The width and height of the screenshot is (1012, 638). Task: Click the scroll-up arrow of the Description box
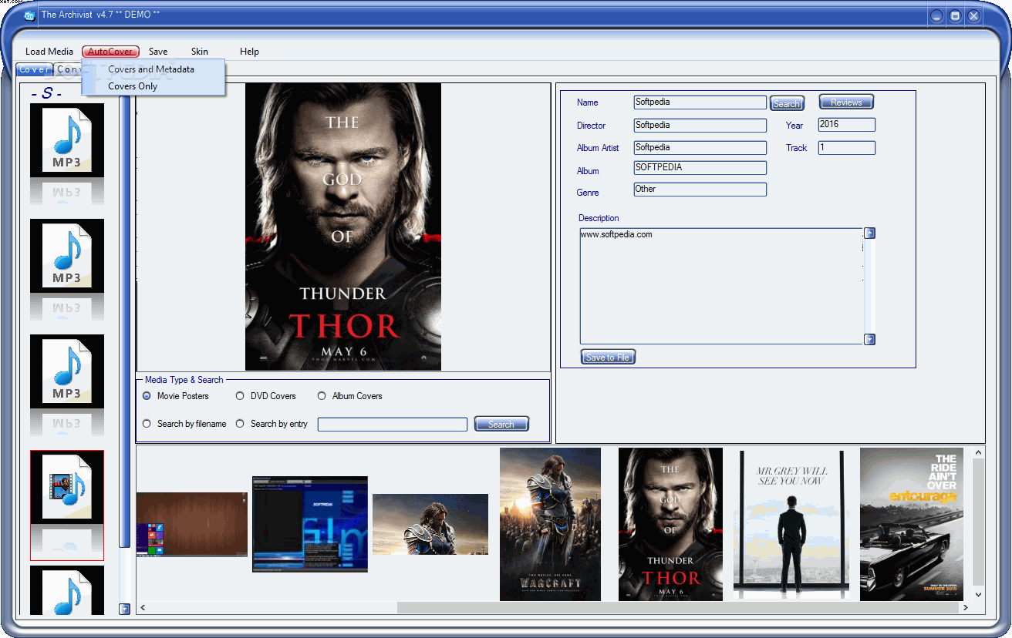[869, 233]
